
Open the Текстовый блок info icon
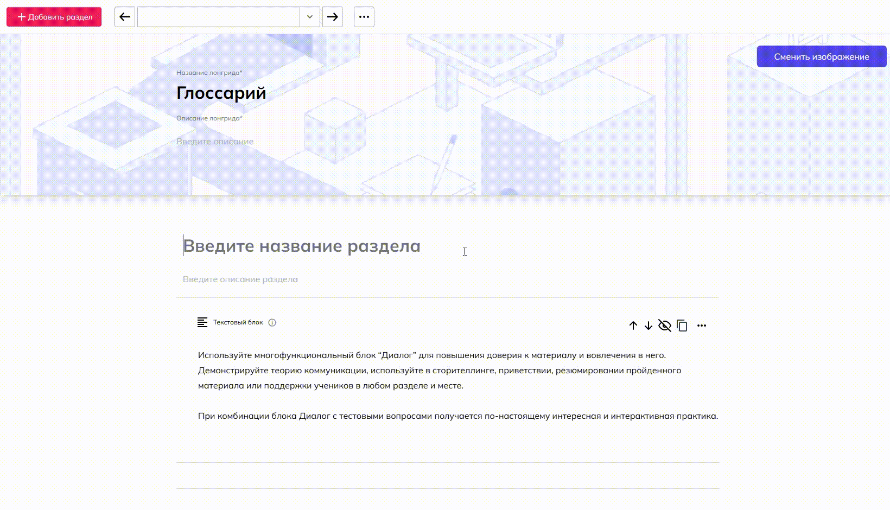coord(272,322)
